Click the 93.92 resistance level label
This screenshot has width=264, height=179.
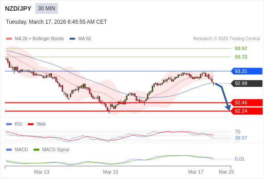pyautogui.click(x=241, y=48)
